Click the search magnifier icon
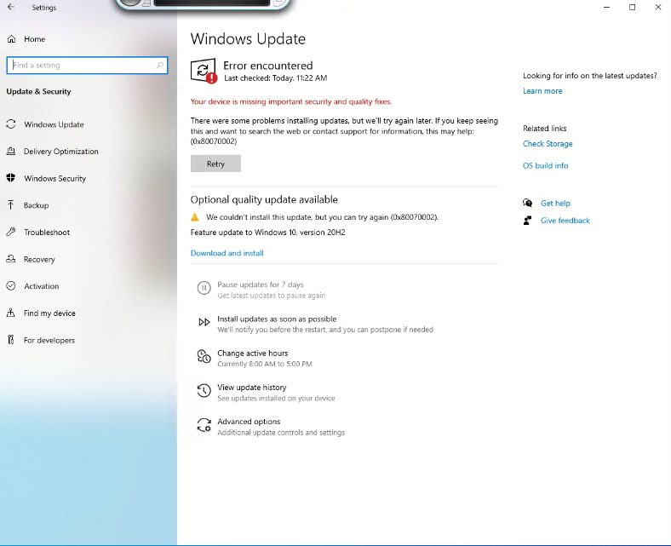This screenshot has width=671, height=546. (159, 66)
